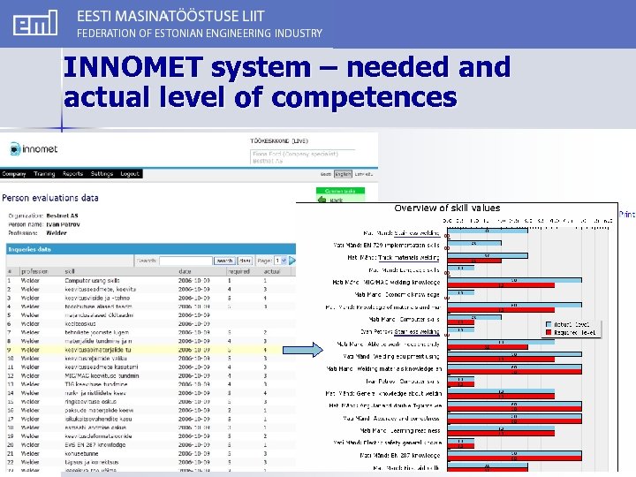Open the Settings menu
Image resolution: width=636 pixels, height=477 pixels.
click(x=102, y=174)
